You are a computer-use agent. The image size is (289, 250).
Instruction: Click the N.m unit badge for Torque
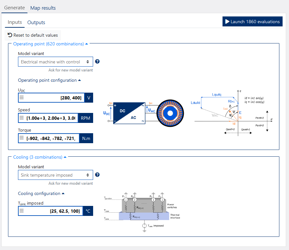click(x=86, y=138)
